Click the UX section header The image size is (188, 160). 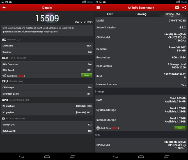11,40
